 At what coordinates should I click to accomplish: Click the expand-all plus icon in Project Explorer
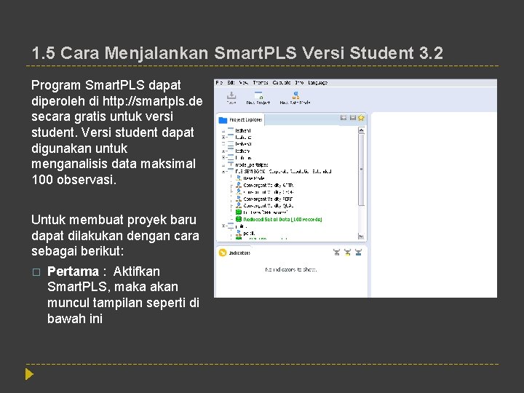(x=344, y=118)
